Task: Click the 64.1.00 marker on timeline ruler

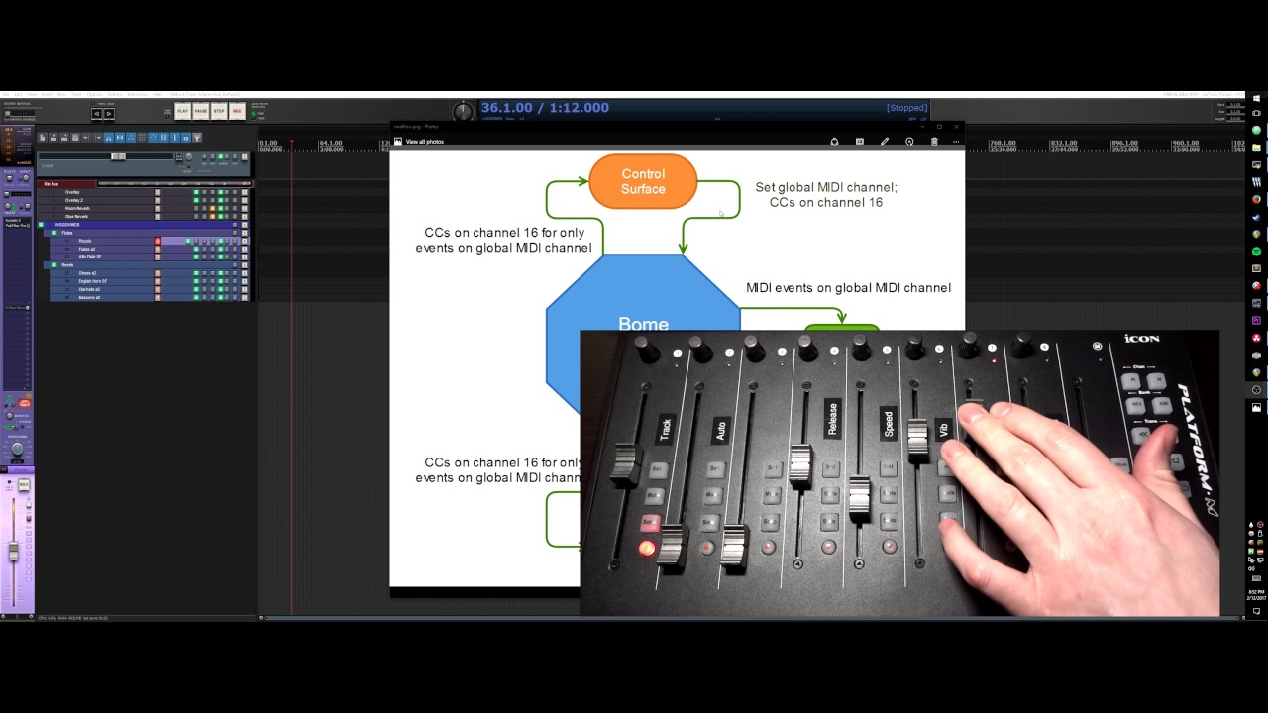Action: point(330,143)
